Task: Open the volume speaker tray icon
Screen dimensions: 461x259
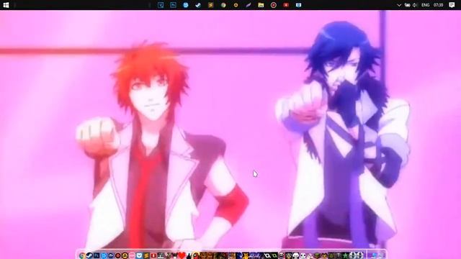Action: click(x=415, y=5)
